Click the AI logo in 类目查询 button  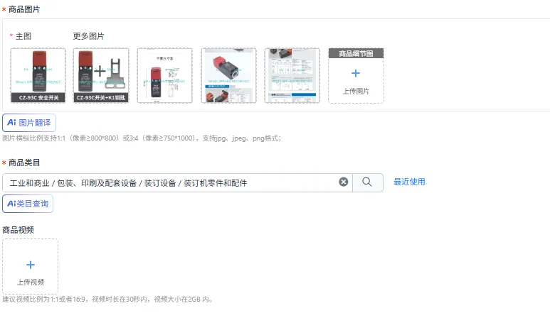(11, 204)
